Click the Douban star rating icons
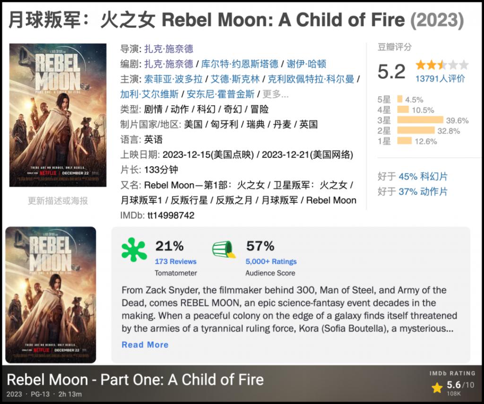The height and width of the screenshot is (404, 484). click(x=441, y=65)
